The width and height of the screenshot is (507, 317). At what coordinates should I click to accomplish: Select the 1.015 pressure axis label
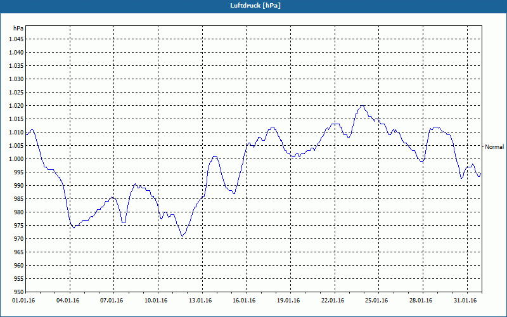pos(16,119)
